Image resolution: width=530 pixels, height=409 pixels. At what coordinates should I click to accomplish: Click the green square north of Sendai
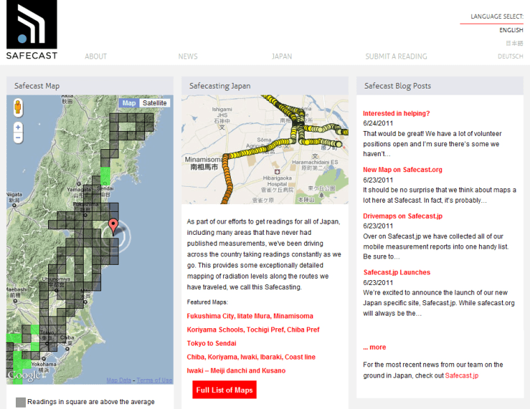click(105, 176)
